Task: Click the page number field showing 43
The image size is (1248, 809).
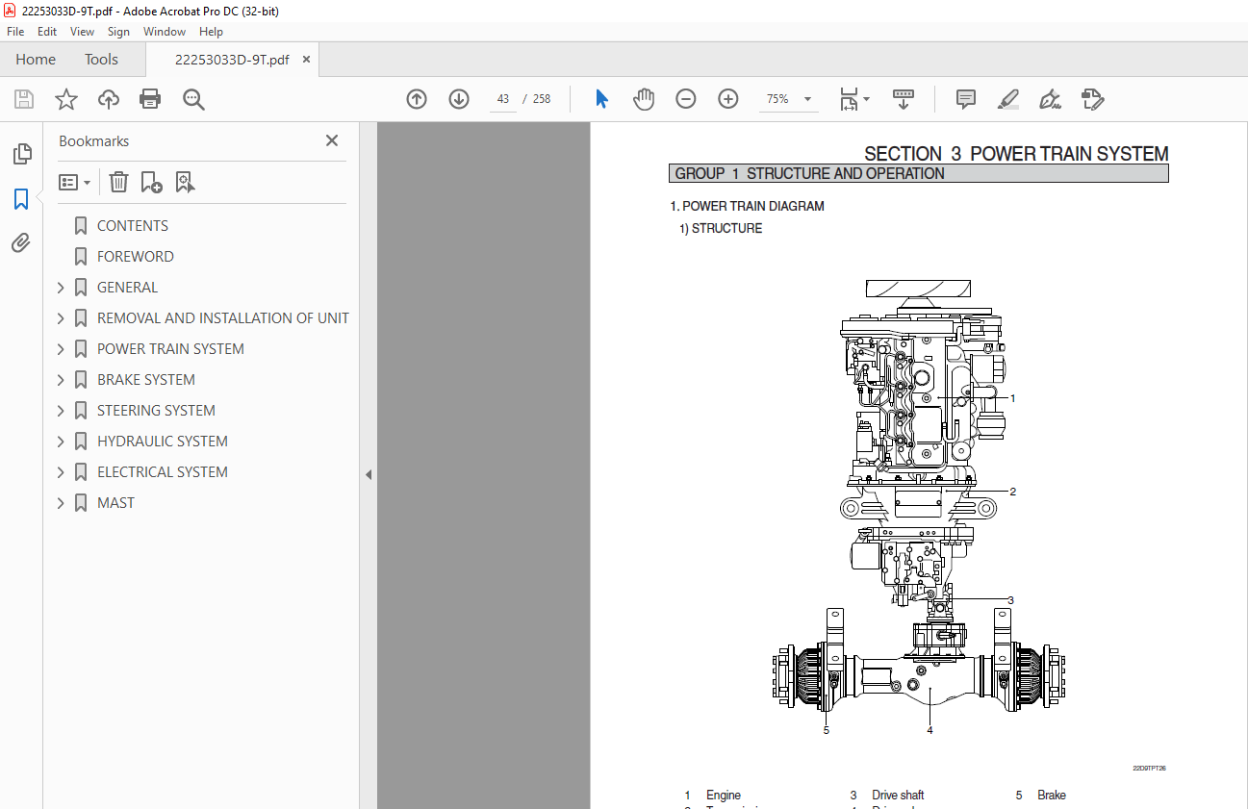Action: point(502,99)
